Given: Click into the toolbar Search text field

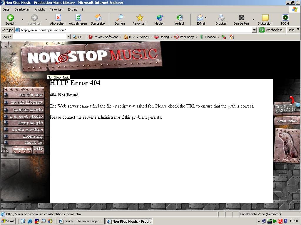Looking at the screenshot, I should tap(39, 37).
